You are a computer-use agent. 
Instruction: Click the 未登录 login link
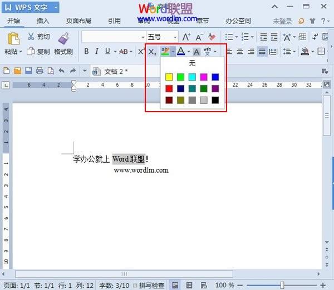(282, 21)
